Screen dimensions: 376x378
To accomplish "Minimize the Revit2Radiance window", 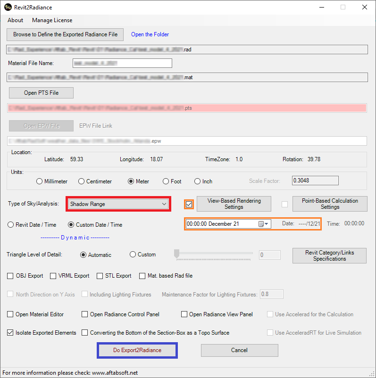I will tap(322, 7).
